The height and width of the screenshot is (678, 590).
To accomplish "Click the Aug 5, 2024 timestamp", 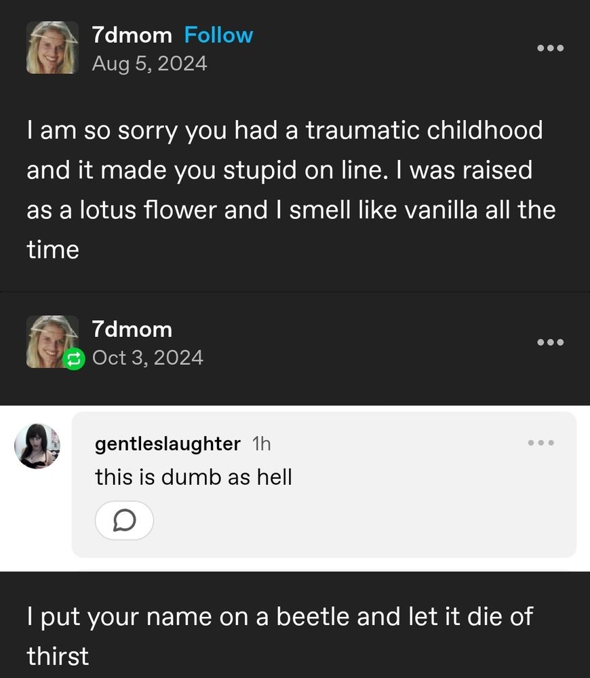I will click(149, 64).
